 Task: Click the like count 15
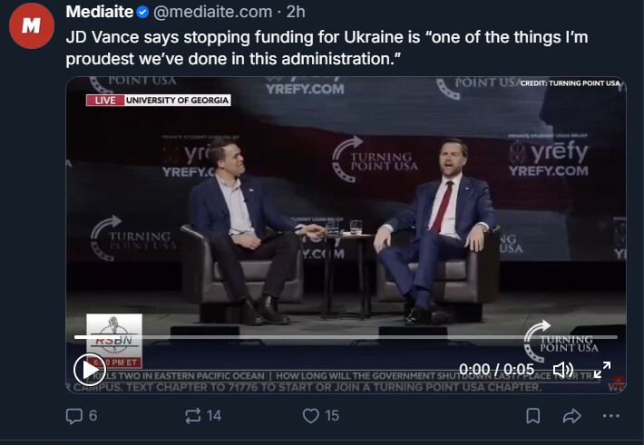332,416
